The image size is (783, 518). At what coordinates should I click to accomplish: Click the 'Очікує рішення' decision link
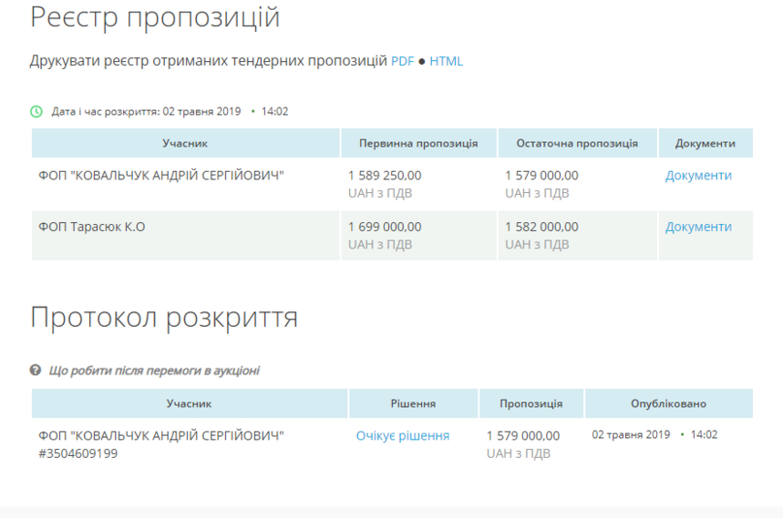(x=402, y=436)
